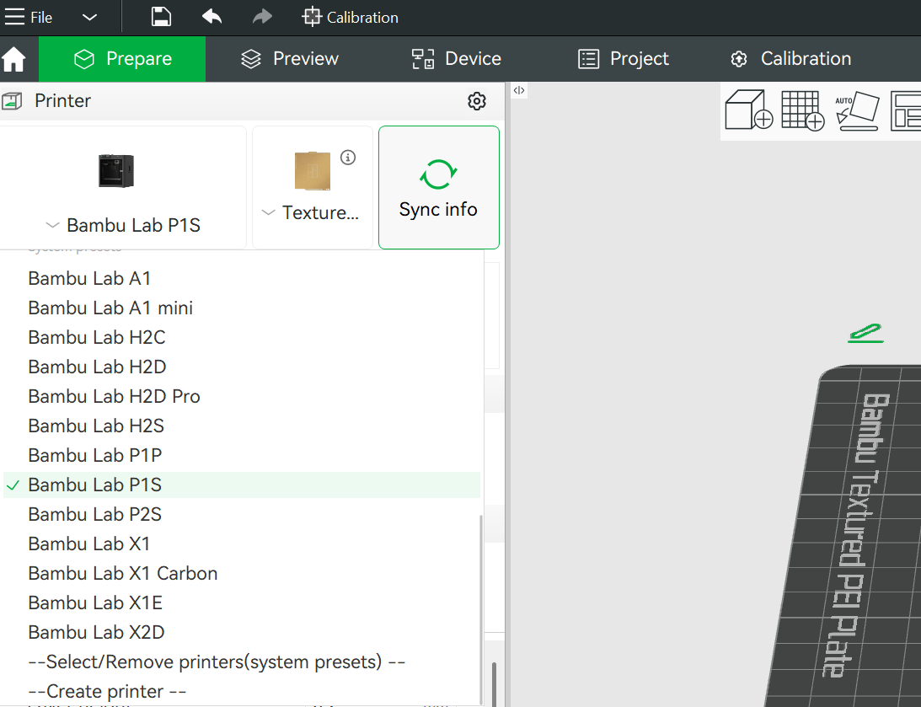Click the Printer panel icon
This screenshot has height=707, width=921.
coord(12,101)
